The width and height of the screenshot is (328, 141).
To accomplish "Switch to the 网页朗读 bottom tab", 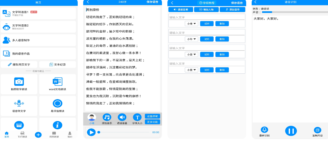I will click(54, 134).
